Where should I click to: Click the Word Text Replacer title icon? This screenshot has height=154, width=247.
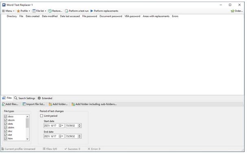click(x=4, y=5)
